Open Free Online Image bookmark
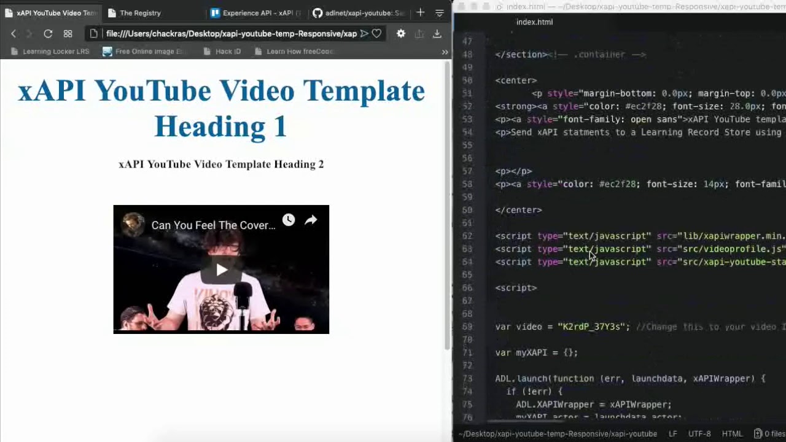Image resolution: width=786 pixels, height=442 pixels. coord(144,52)
